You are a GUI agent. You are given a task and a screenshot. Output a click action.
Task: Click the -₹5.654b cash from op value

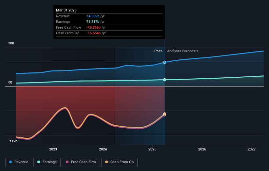93,33
